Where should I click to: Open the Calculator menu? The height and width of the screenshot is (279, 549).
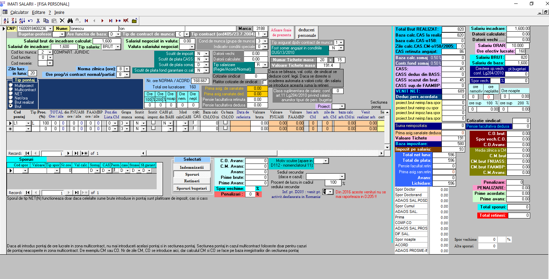[x=19, y=13]
